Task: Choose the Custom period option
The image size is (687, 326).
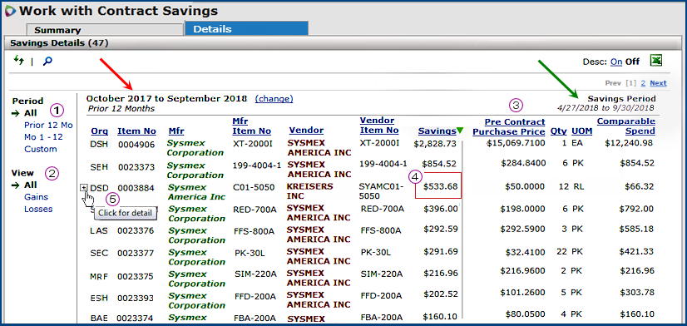Action: coord(41,149)
